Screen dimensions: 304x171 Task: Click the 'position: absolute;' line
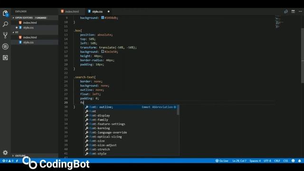click(x=96, y=35)
